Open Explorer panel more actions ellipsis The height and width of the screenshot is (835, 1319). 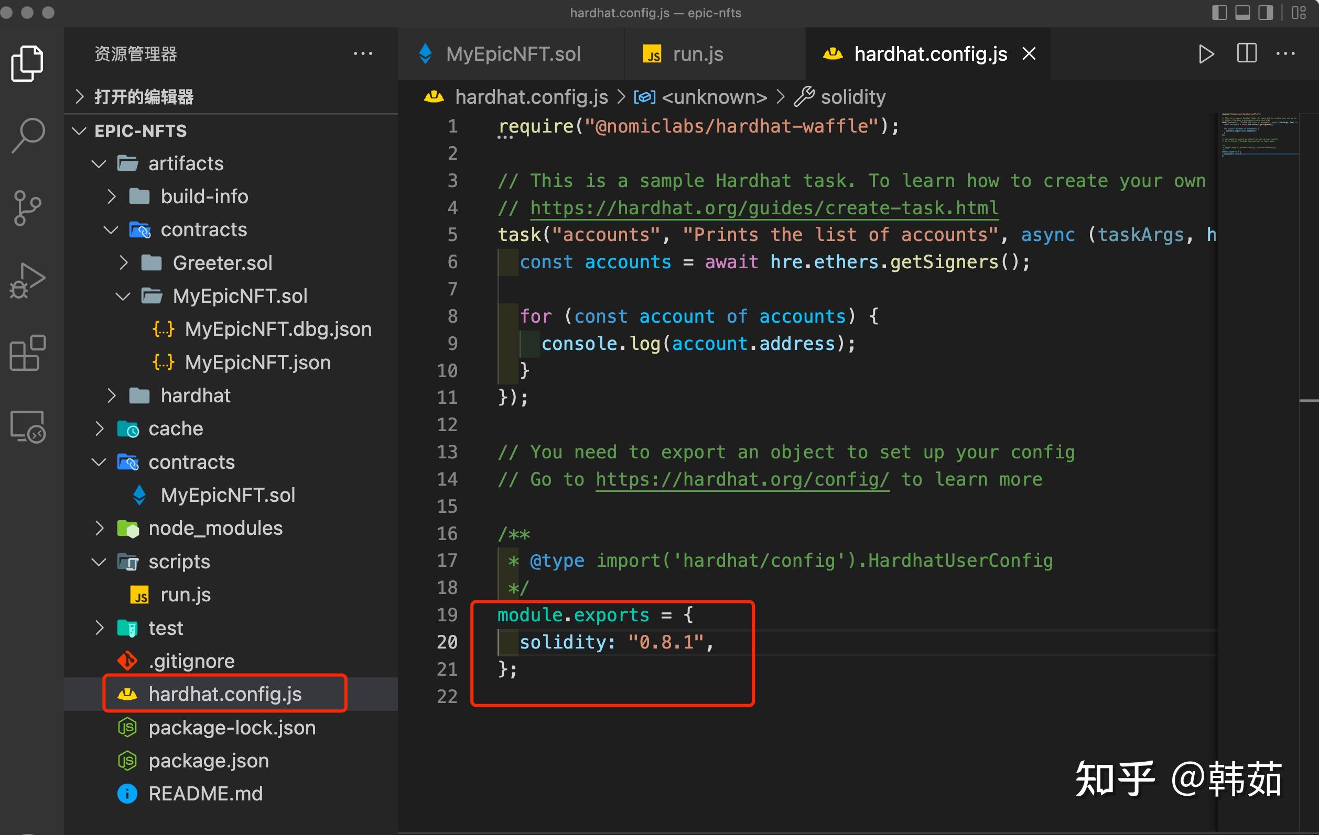click(x=363, y=53)
